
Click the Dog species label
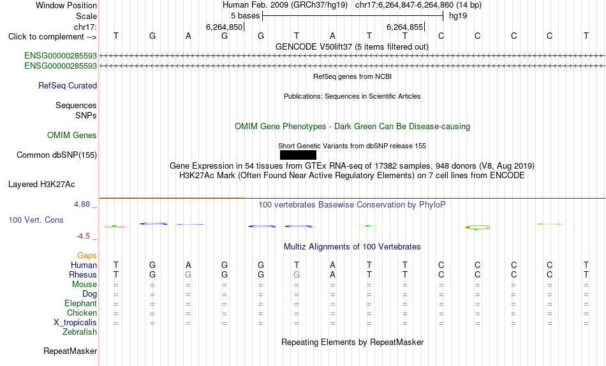pyautogui.click(x=89, y=294)
